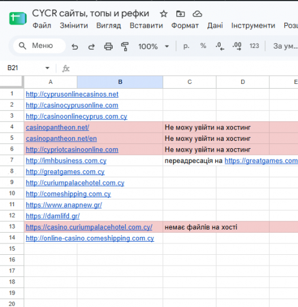Select column D header
298x307 pixels.
click(243, 82)
